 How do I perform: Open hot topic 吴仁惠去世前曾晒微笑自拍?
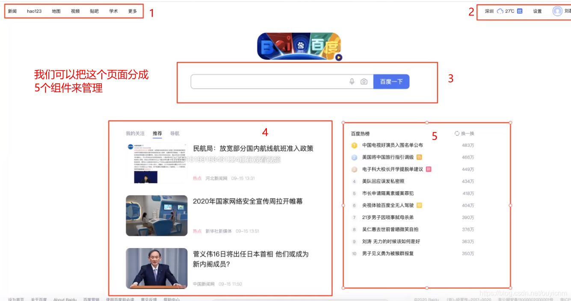click(x=391, y=229)
